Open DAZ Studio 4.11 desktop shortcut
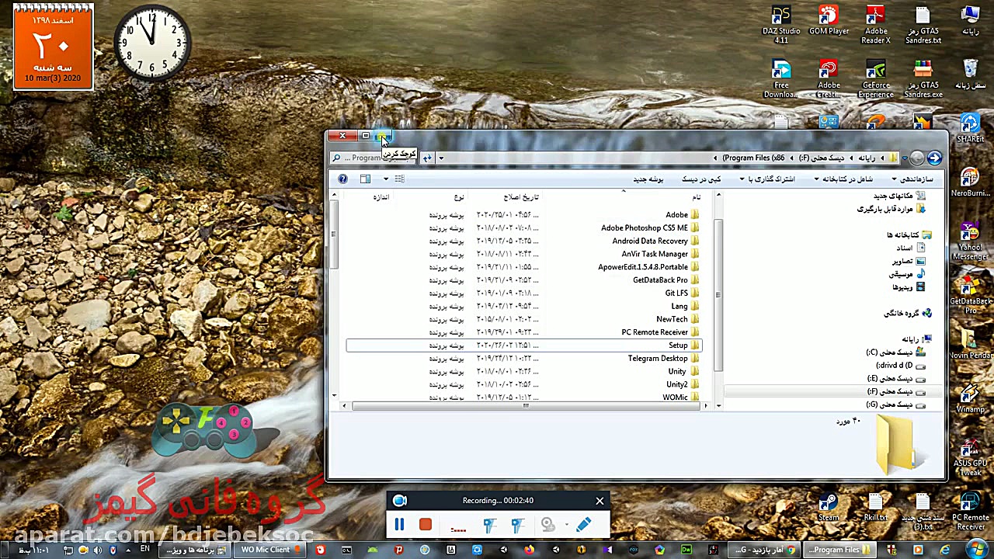This screenshot has width=994, height=559. click(x=781, y=25)
